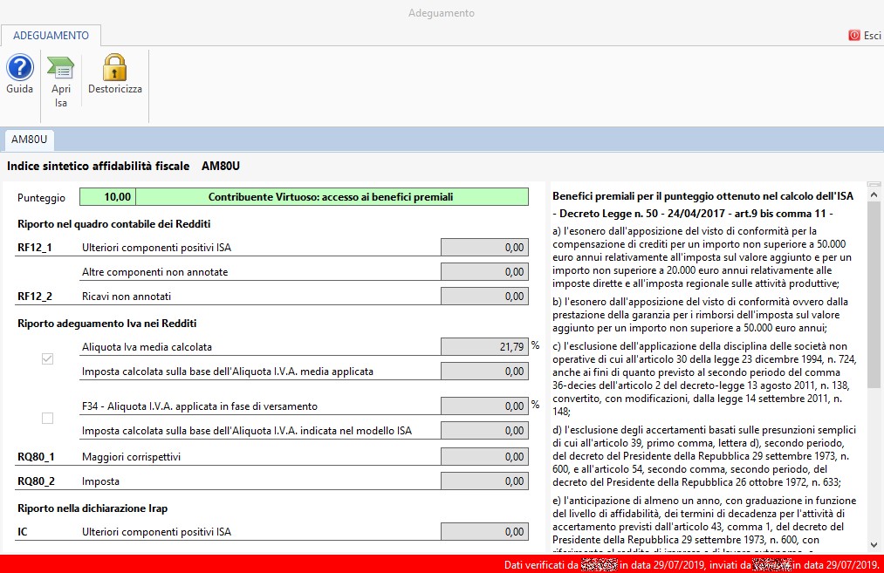Click the RQ80_1 row code label
884x573 pixels.
tap(36, 457)
